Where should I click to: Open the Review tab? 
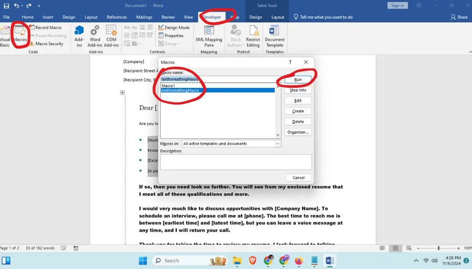168,17
